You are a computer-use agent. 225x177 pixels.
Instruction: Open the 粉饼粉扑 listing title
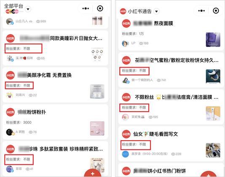pos(32,112)
